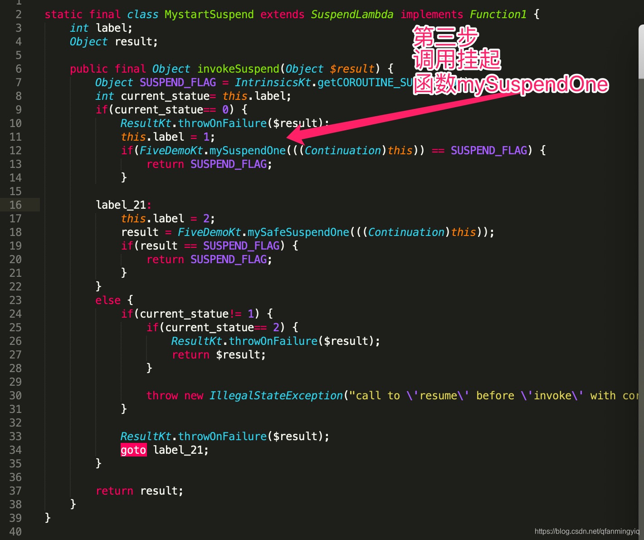
Task: Click 'this.label = 1;' statement
Action: 168,137
